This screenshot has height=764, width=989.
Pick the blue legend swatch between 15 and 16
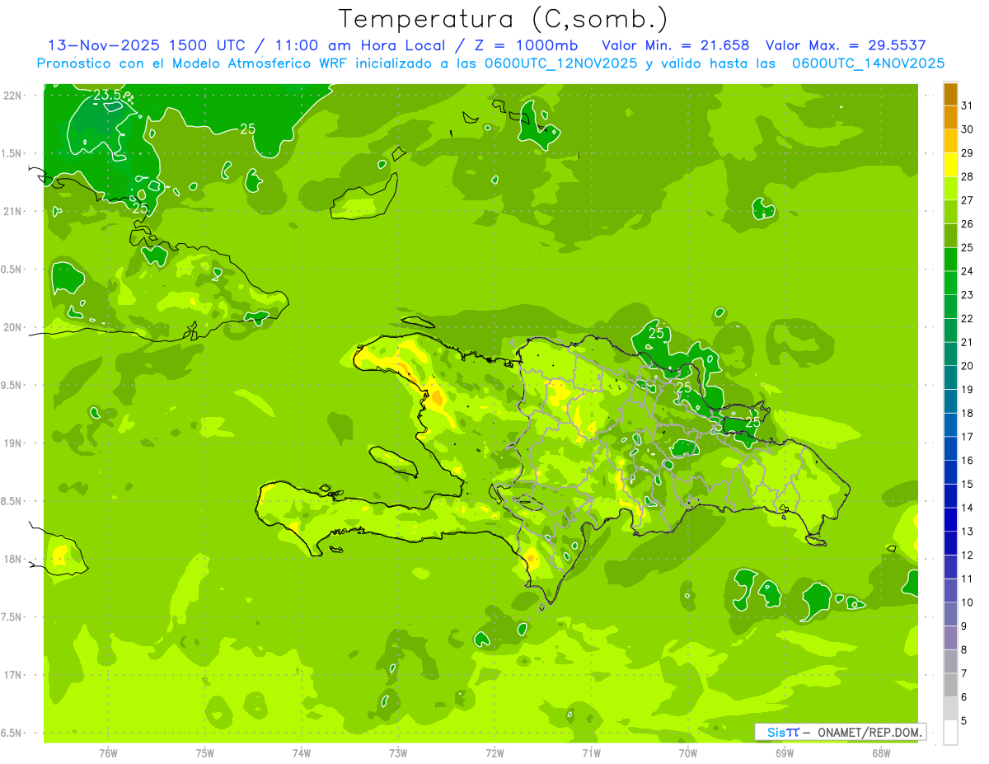[x=950, y=472]
